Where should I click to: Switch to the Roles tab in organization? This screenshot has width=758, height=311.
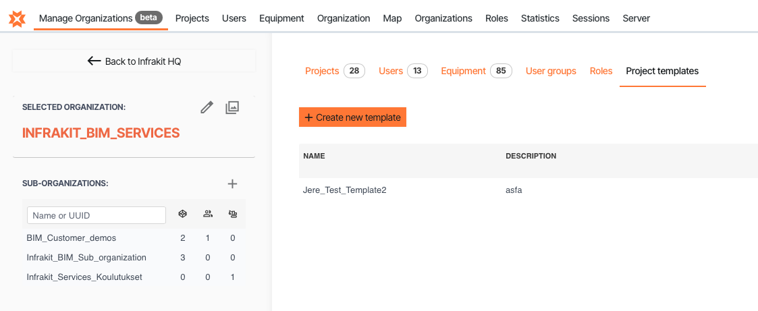point(601,71)
